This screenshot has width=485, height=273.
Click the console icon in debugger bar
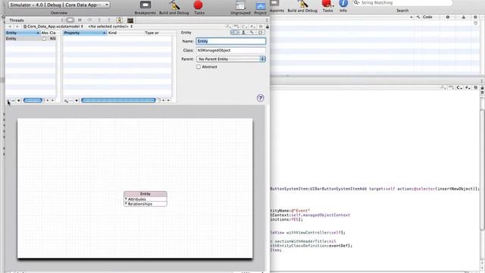tap(130, 20)
